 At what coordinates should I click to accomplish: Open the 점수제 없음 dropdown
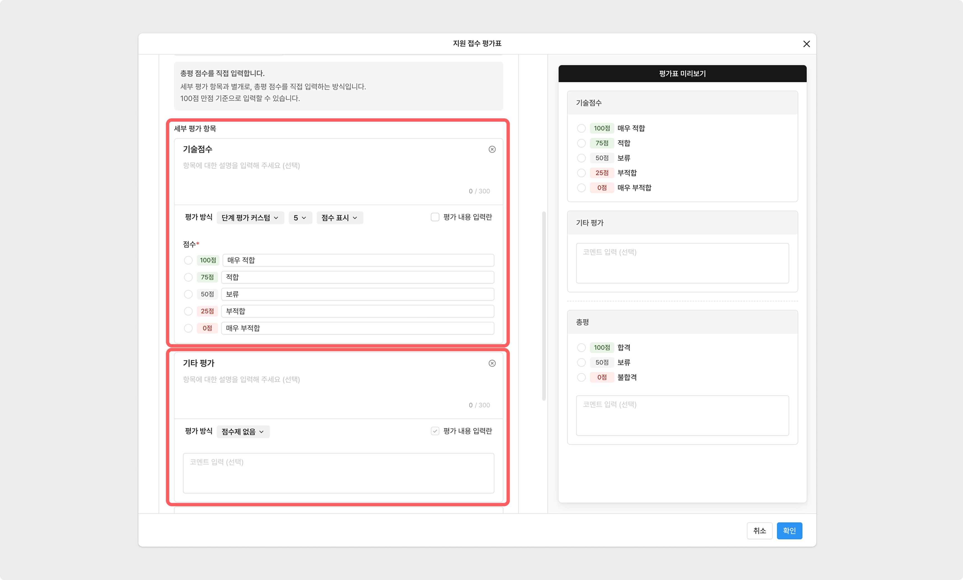pos(243,432)
